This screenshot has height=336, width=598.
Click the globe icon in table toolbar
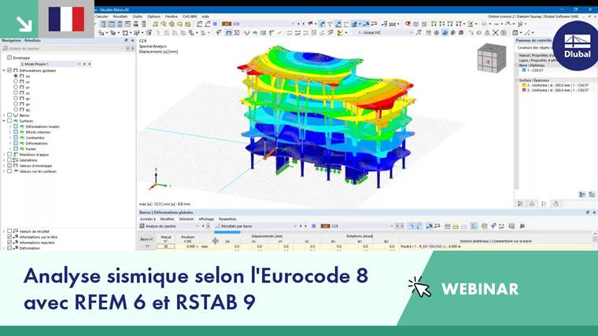pyautogui.click(x=484, y=226)
